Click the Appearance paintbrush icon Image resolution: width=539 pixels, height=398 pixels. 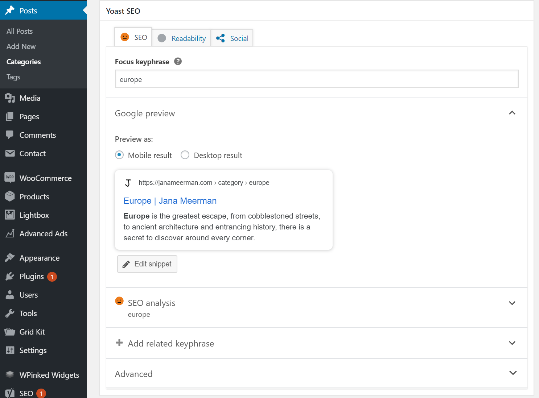pyautogui.click(x=10, y=258)
